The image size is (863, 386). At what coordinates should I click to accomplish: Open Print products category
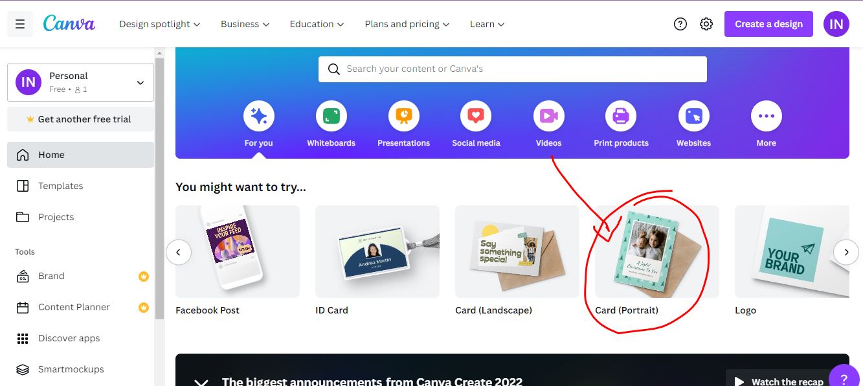click(621, 115)
